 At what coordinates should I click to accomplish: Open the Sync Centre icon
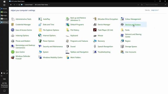[x=13, y=52]
